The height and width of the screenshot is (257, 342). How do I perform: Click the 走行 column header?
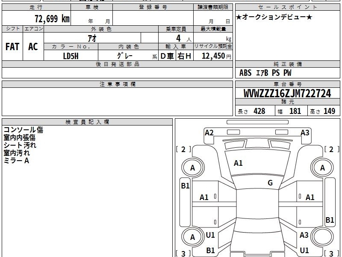pos(36,7)
